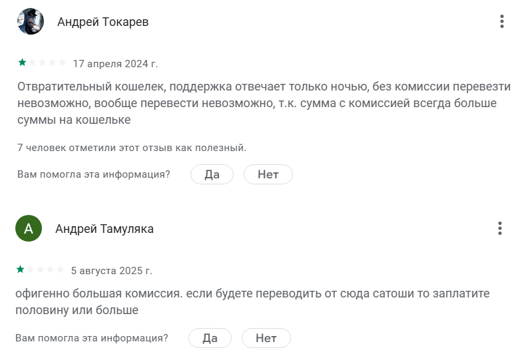Mark Токарев's review as helpful with "Да"
This screenshot has height=360, width=522.
[212, 174]
